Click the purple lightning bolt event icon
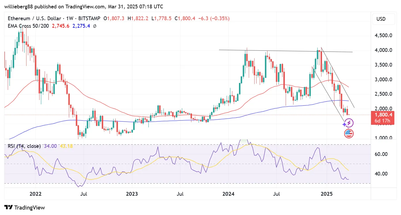This screenshot has height=215, width=401. click(x=349, y=123)
